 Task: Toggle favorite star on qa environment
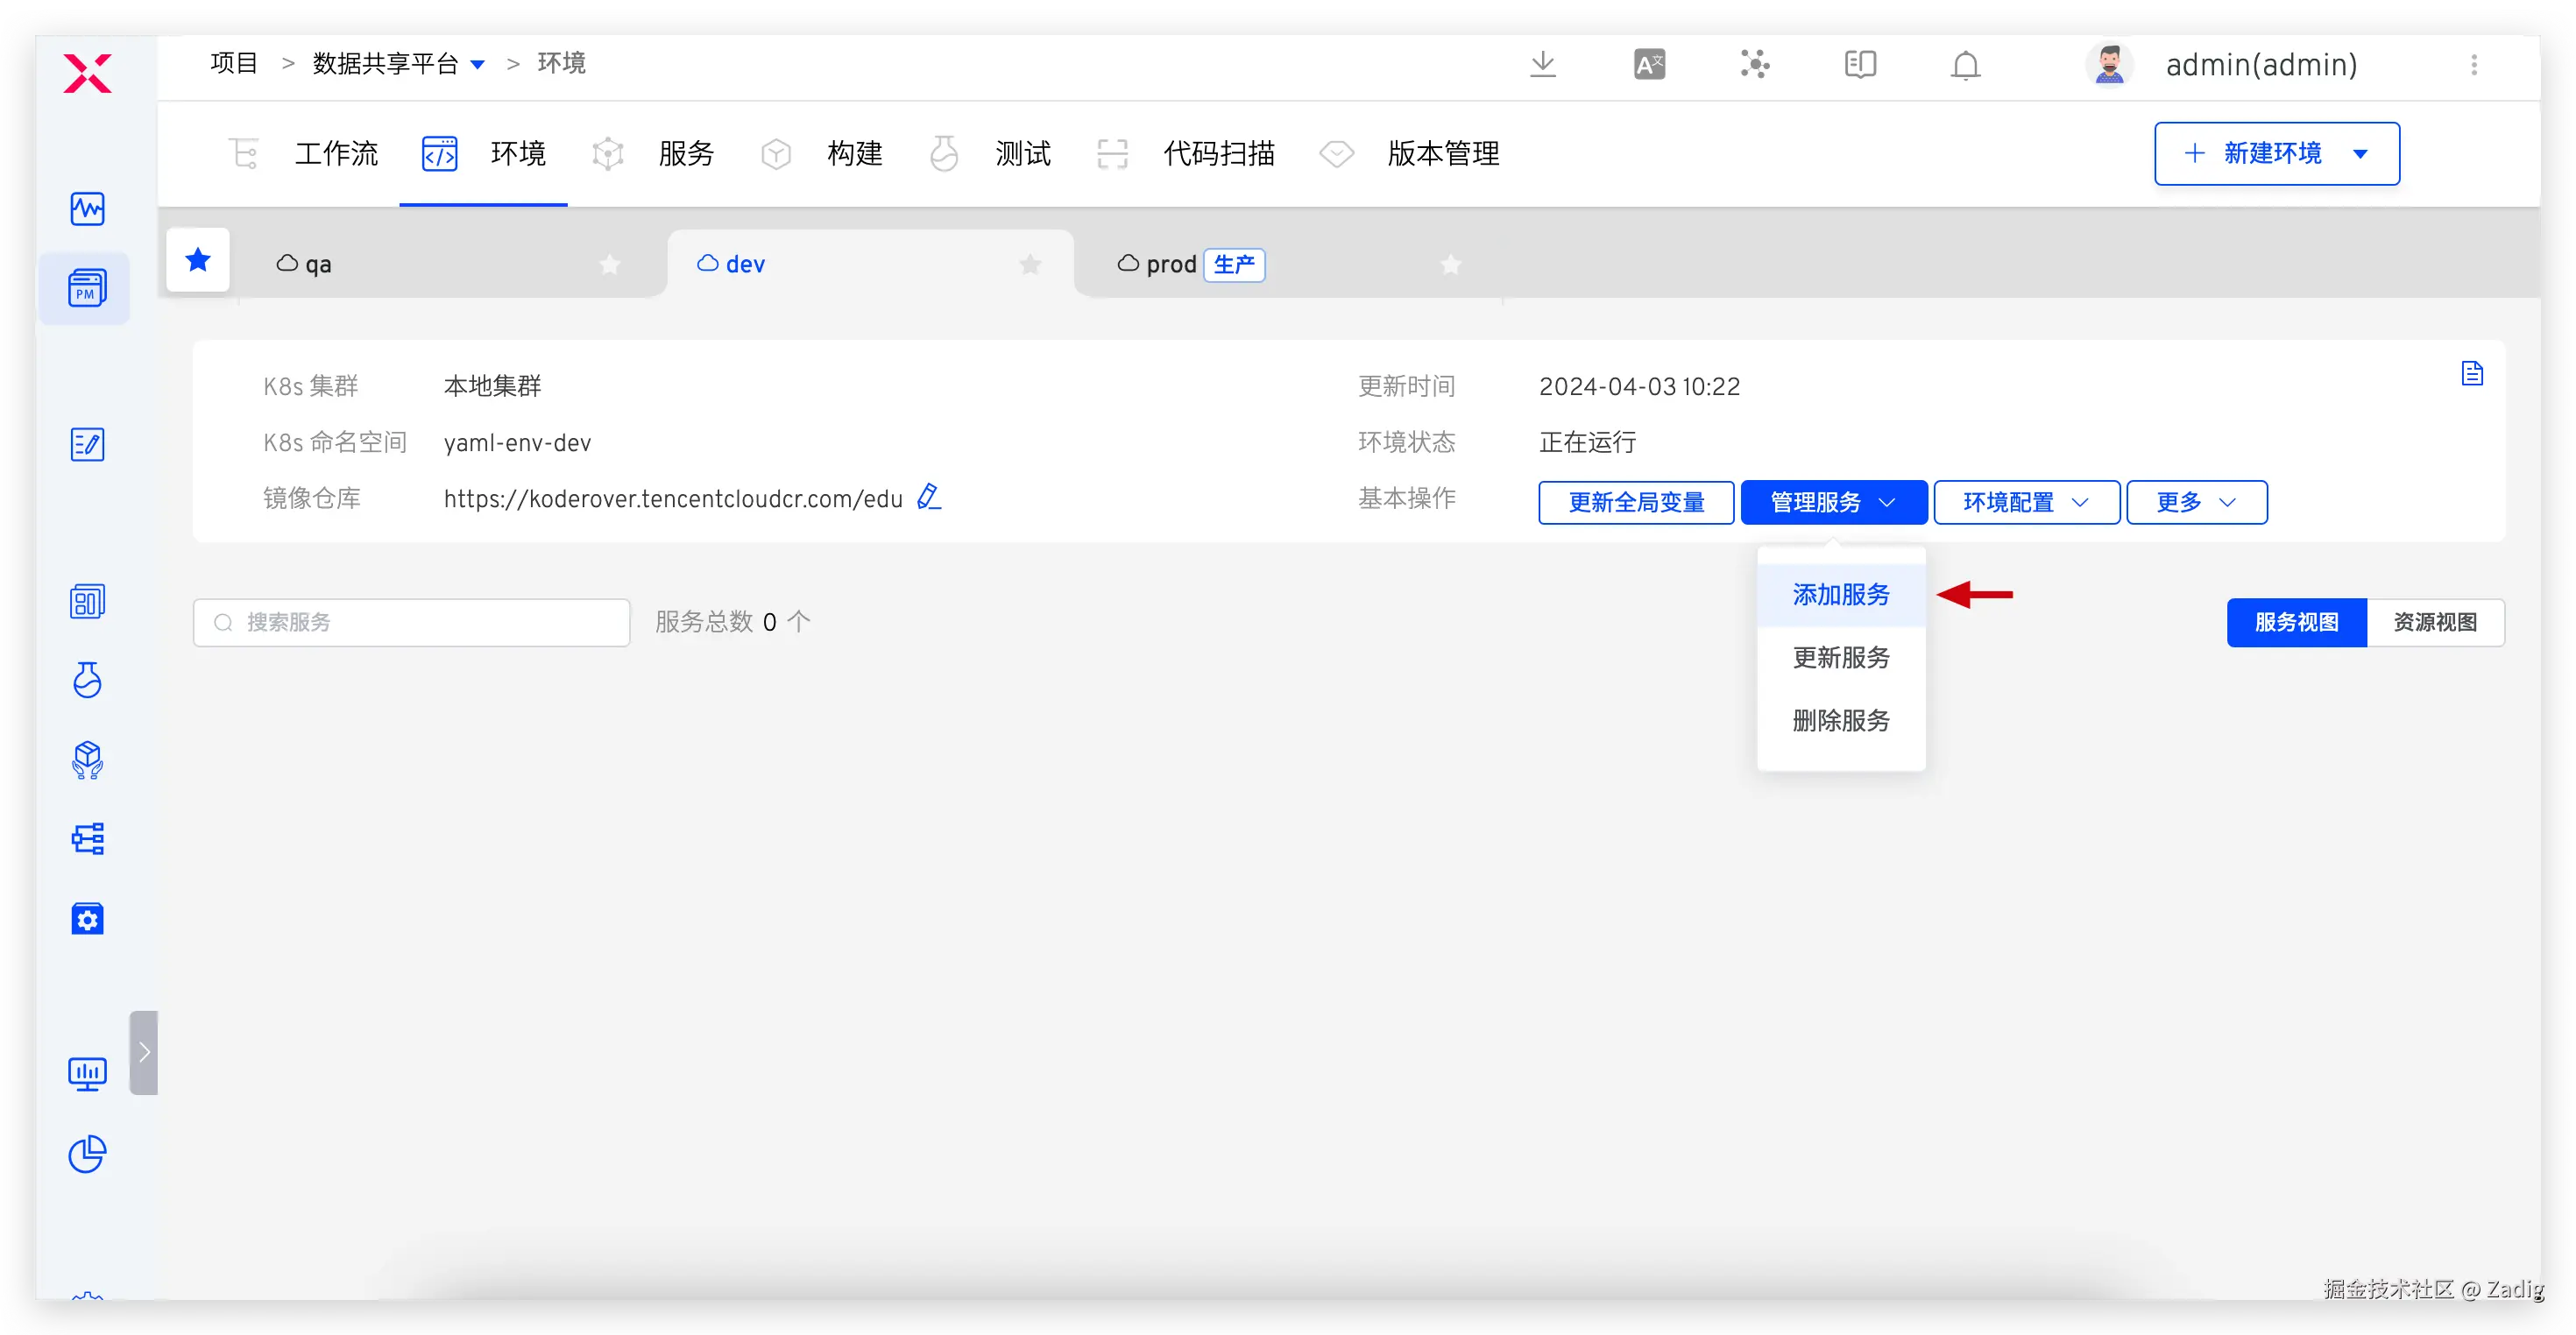(x=609, y=264)
